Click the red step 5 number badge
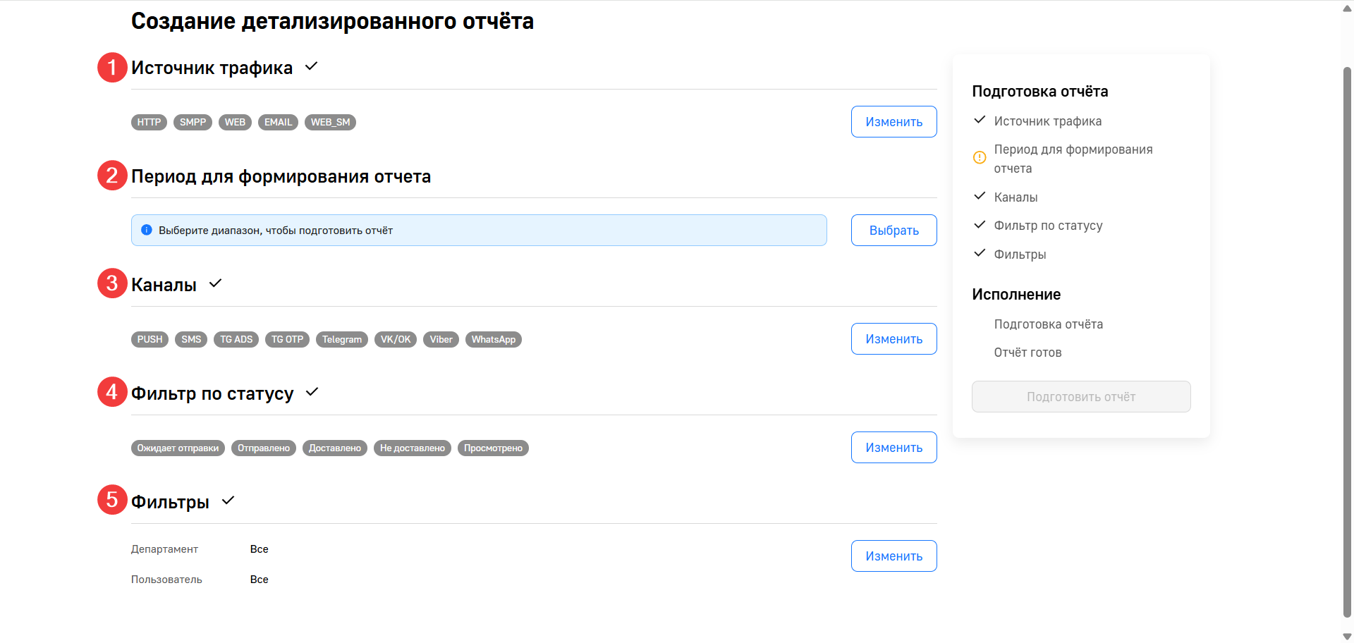 click(112, 500)
